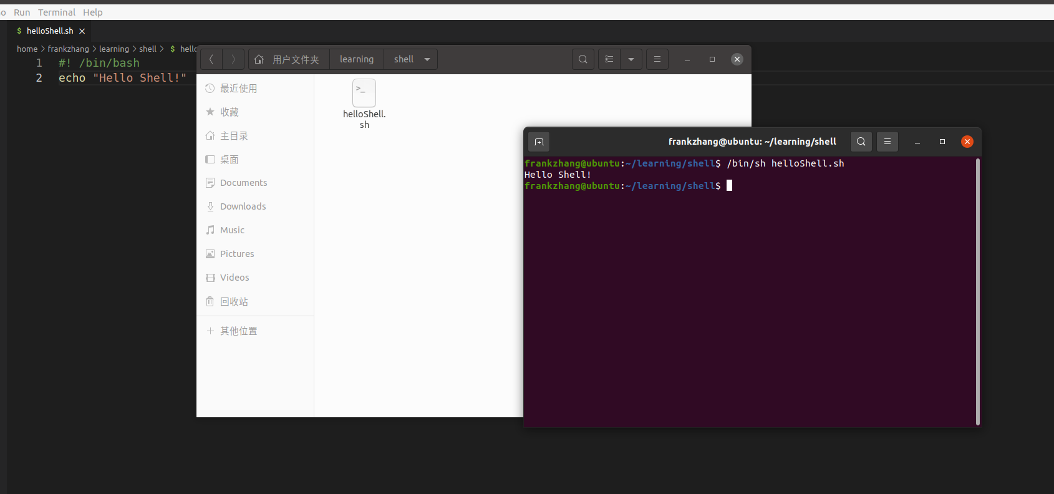Close the helloShell.sh editor tab

tap(82, 31)
